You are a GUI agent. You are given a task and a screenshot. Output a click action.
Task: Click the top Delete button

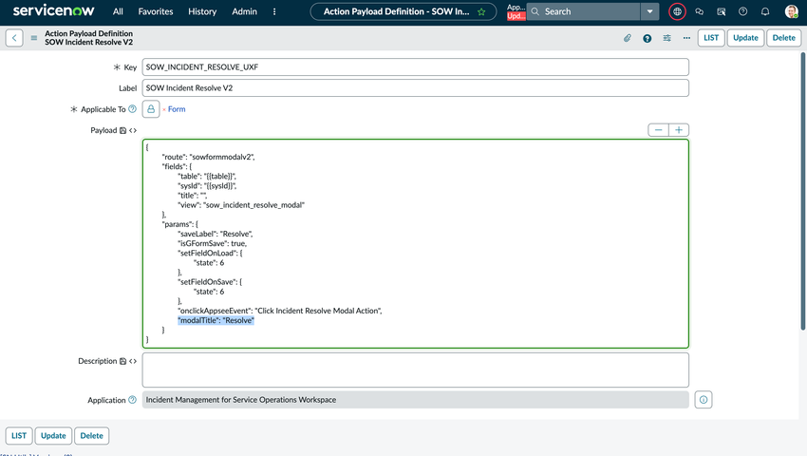coord(784,38)
